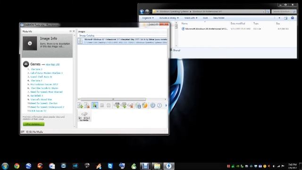Viewport: 302px width, 170px height.
Task: Open Pro Evolution Soccer 2012 link
Action: (44, 85)
